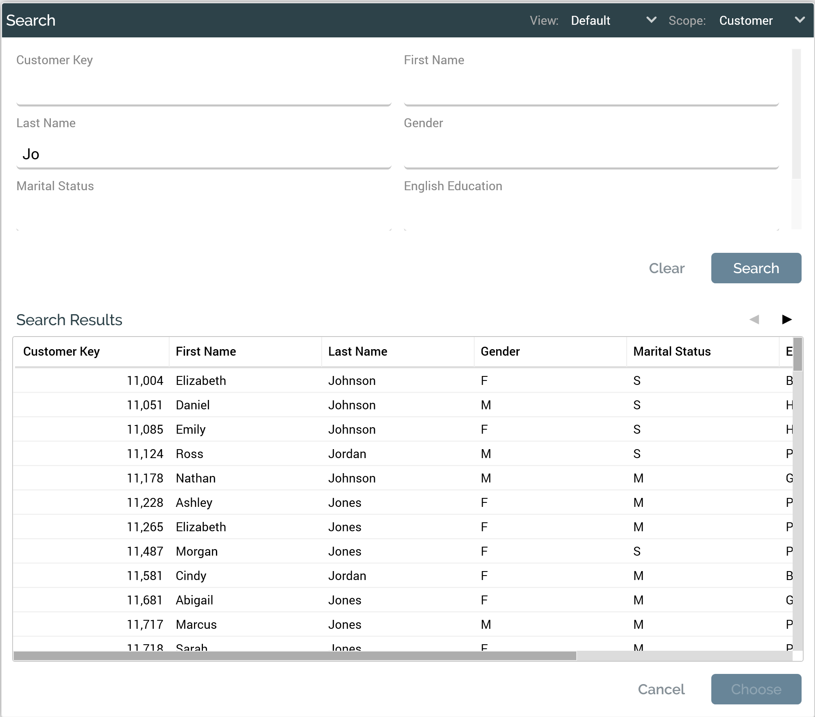The height and width of the screenshot is (717, 815).
Task: Click the results horizontal scrollbar thumb
Action: 294,656
